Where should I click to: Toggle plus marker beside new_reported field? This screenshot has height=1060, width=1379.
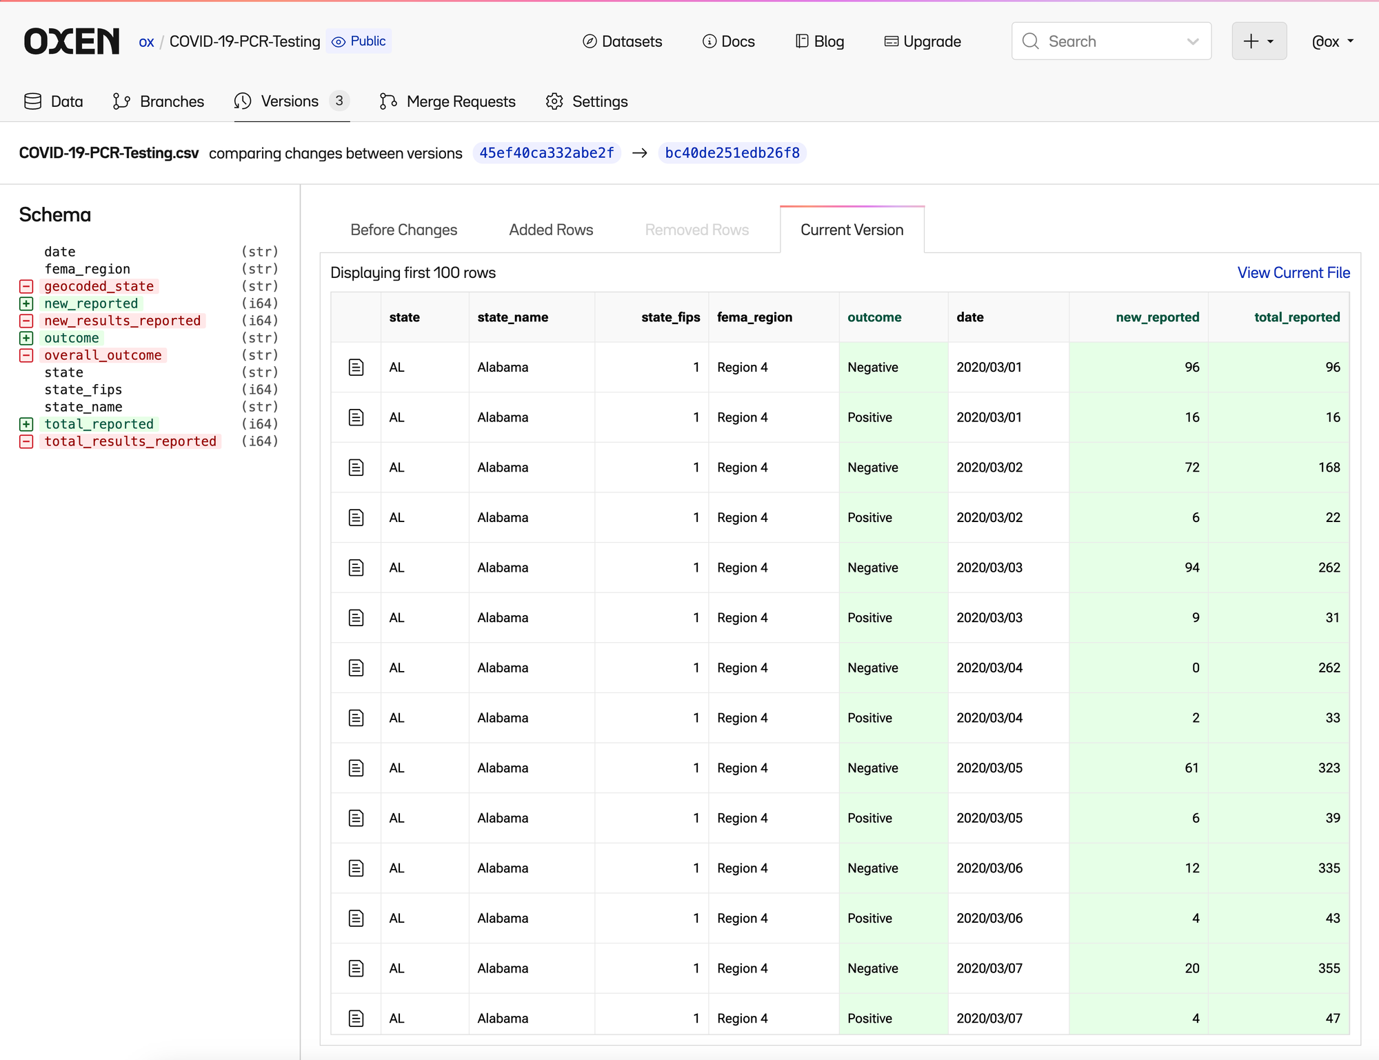pos(26,303)
